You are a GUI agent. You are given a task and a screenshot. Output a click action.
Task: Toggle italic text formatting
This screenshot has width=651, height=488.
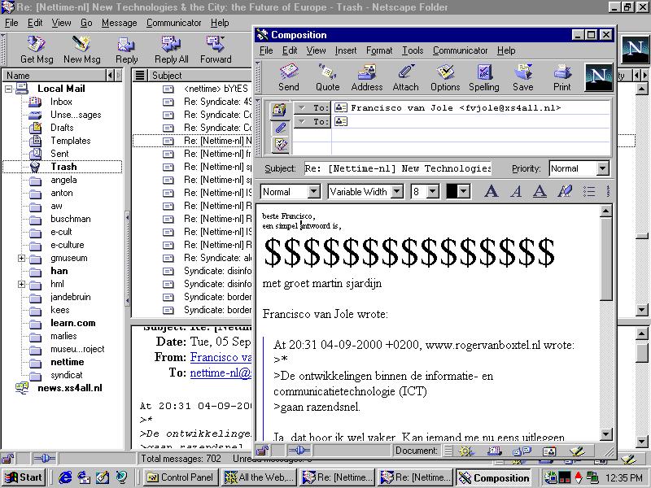click(x=516, y=192)
